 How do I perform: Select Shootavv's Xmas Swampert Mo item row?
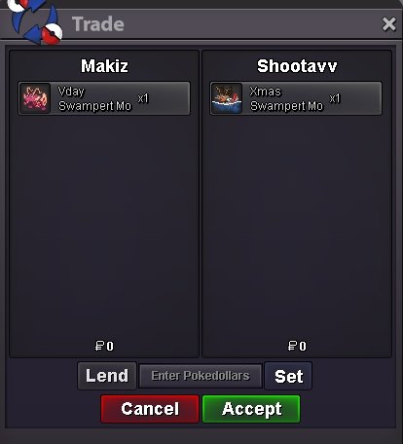[296, 98]
